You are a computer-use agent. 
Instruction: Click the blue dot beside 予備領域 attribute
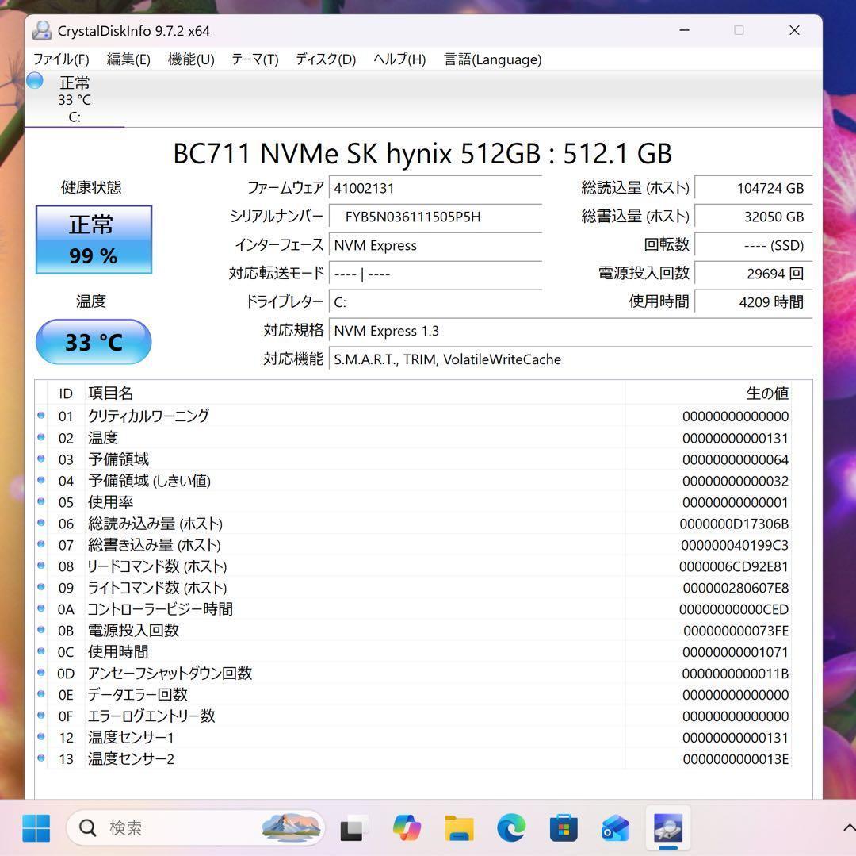(x=41, y=459)
